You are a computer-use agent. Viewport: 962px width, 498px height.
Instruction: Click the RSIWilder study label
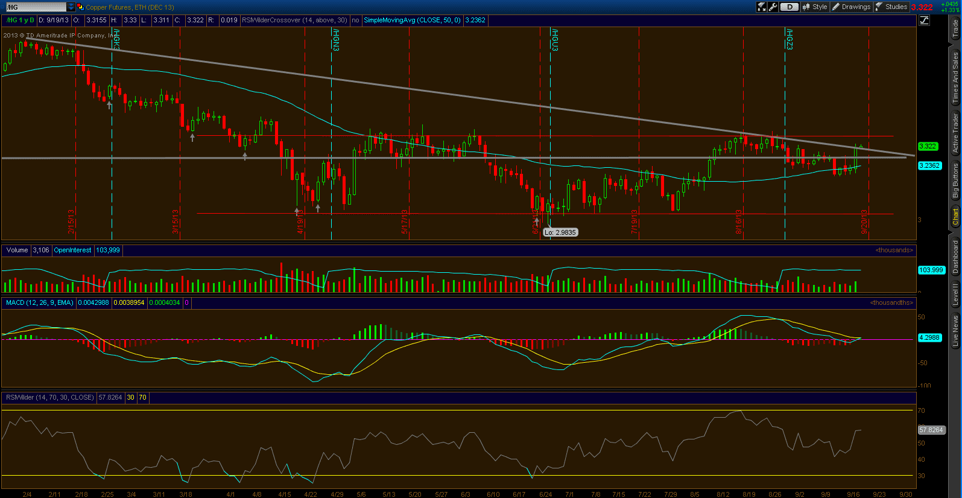click(49, 397)
